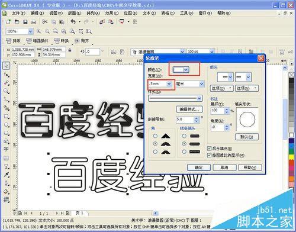Click the New document icon
Image resolution: width=296 pixels, height=232 pixels.
pos(8,22)
